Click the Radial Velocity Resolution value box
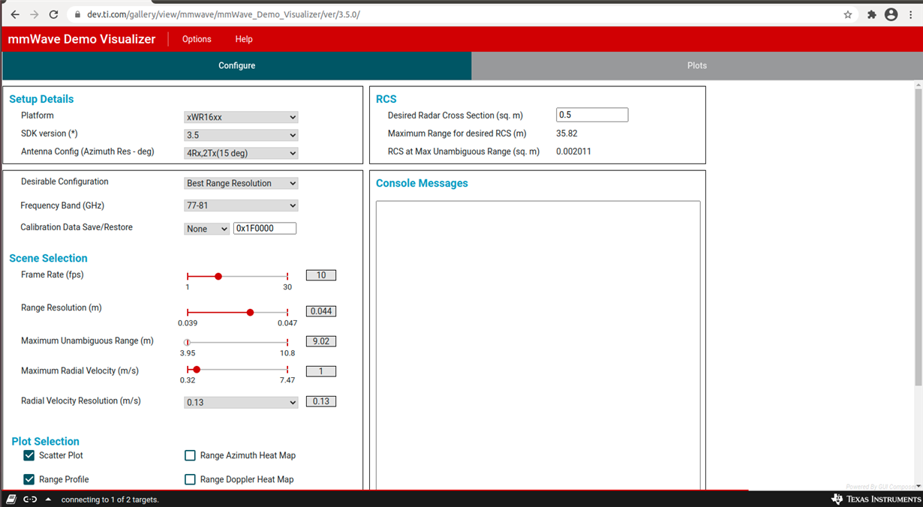Viewport: 923px width, 507px height. tap(321, 401)
